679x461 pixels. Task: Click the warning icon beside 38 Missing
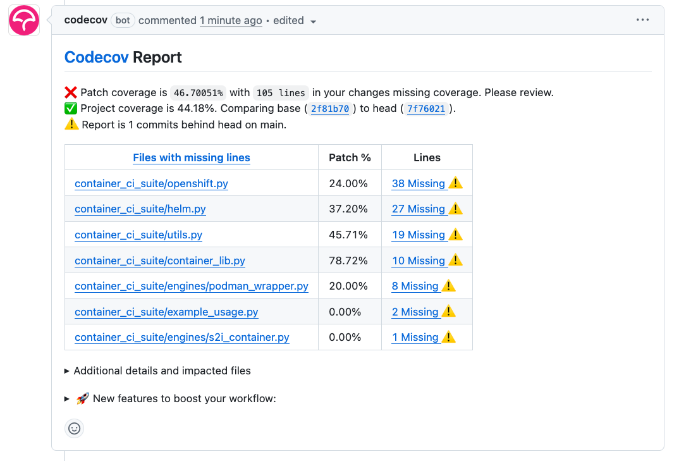tap(455, 183)
